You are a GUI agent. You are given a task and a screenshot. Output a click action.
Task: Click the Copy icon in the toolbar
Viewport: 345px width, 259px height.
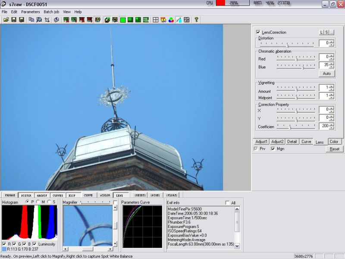click(x=31, y=20)
